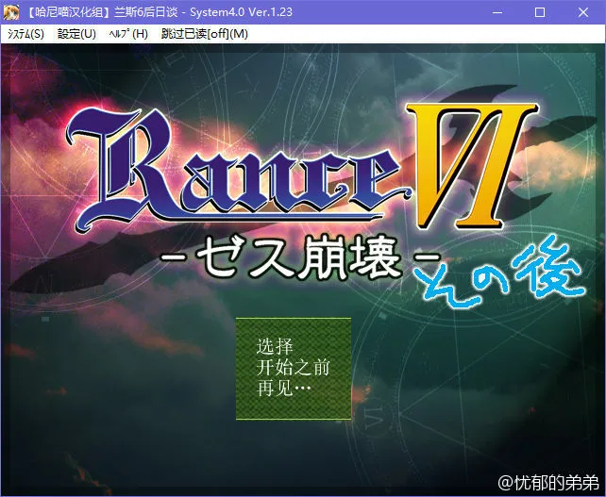Maximize the game window
The width and height of the screenshot is (606, 497).
coord(540,12)
